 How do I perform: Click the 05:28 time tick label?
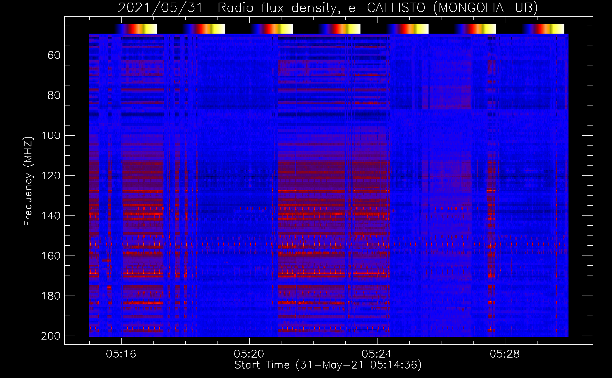click(x=505, y=354)
